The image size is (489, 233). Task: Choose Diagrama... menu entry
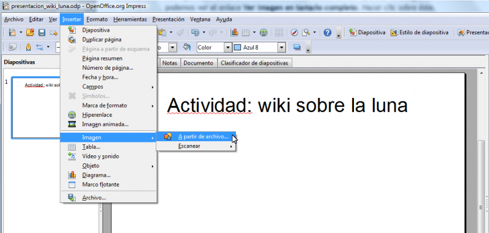pyautogui.click(x=109, y=175)
